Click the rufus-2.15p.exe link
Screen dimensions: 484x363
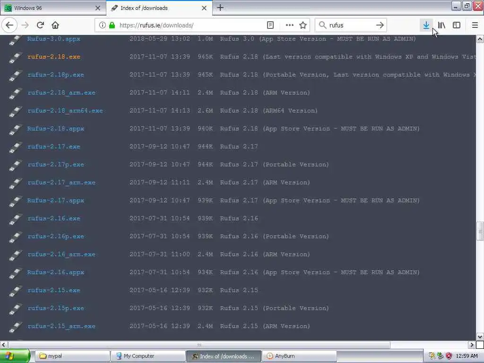point(56,308)
